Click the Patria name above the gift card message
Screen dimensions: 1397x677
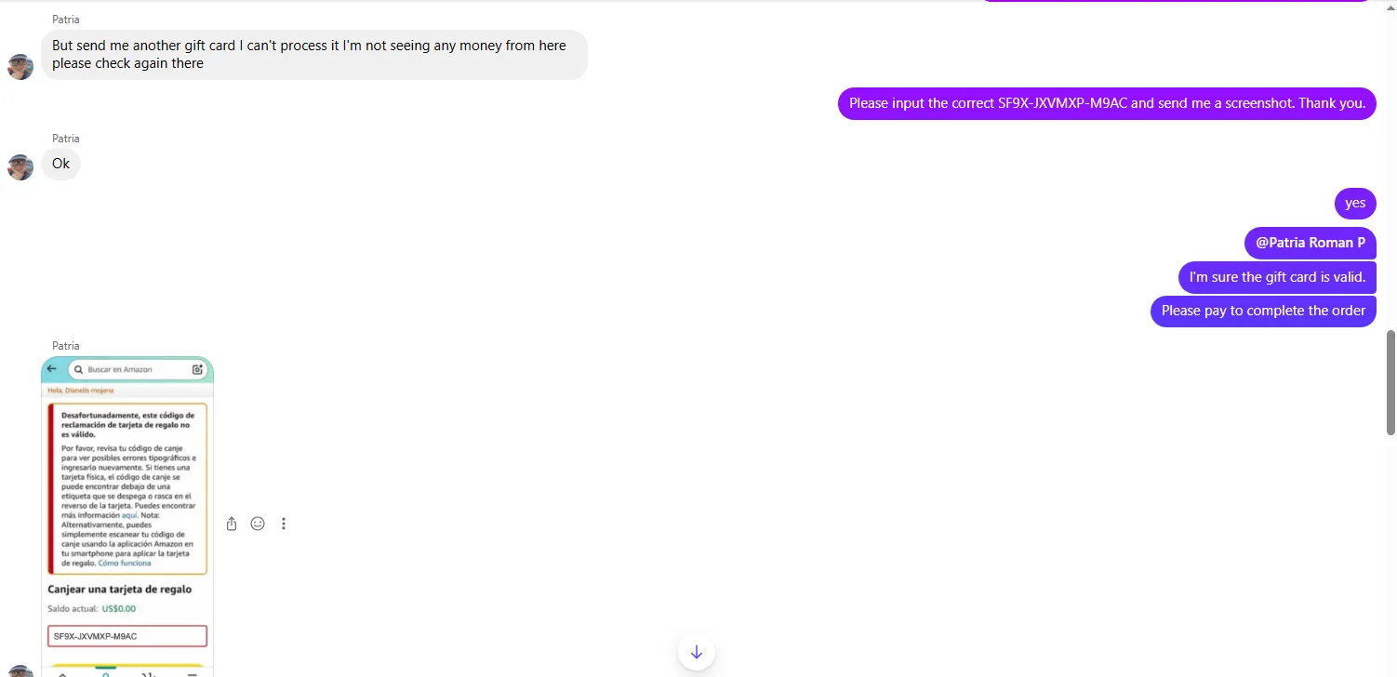(66, 20)
